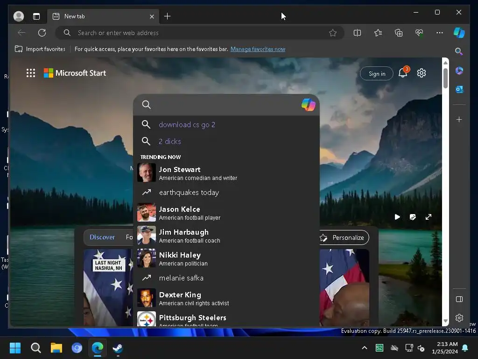Open sidebar settings gear

pos(459,318)
